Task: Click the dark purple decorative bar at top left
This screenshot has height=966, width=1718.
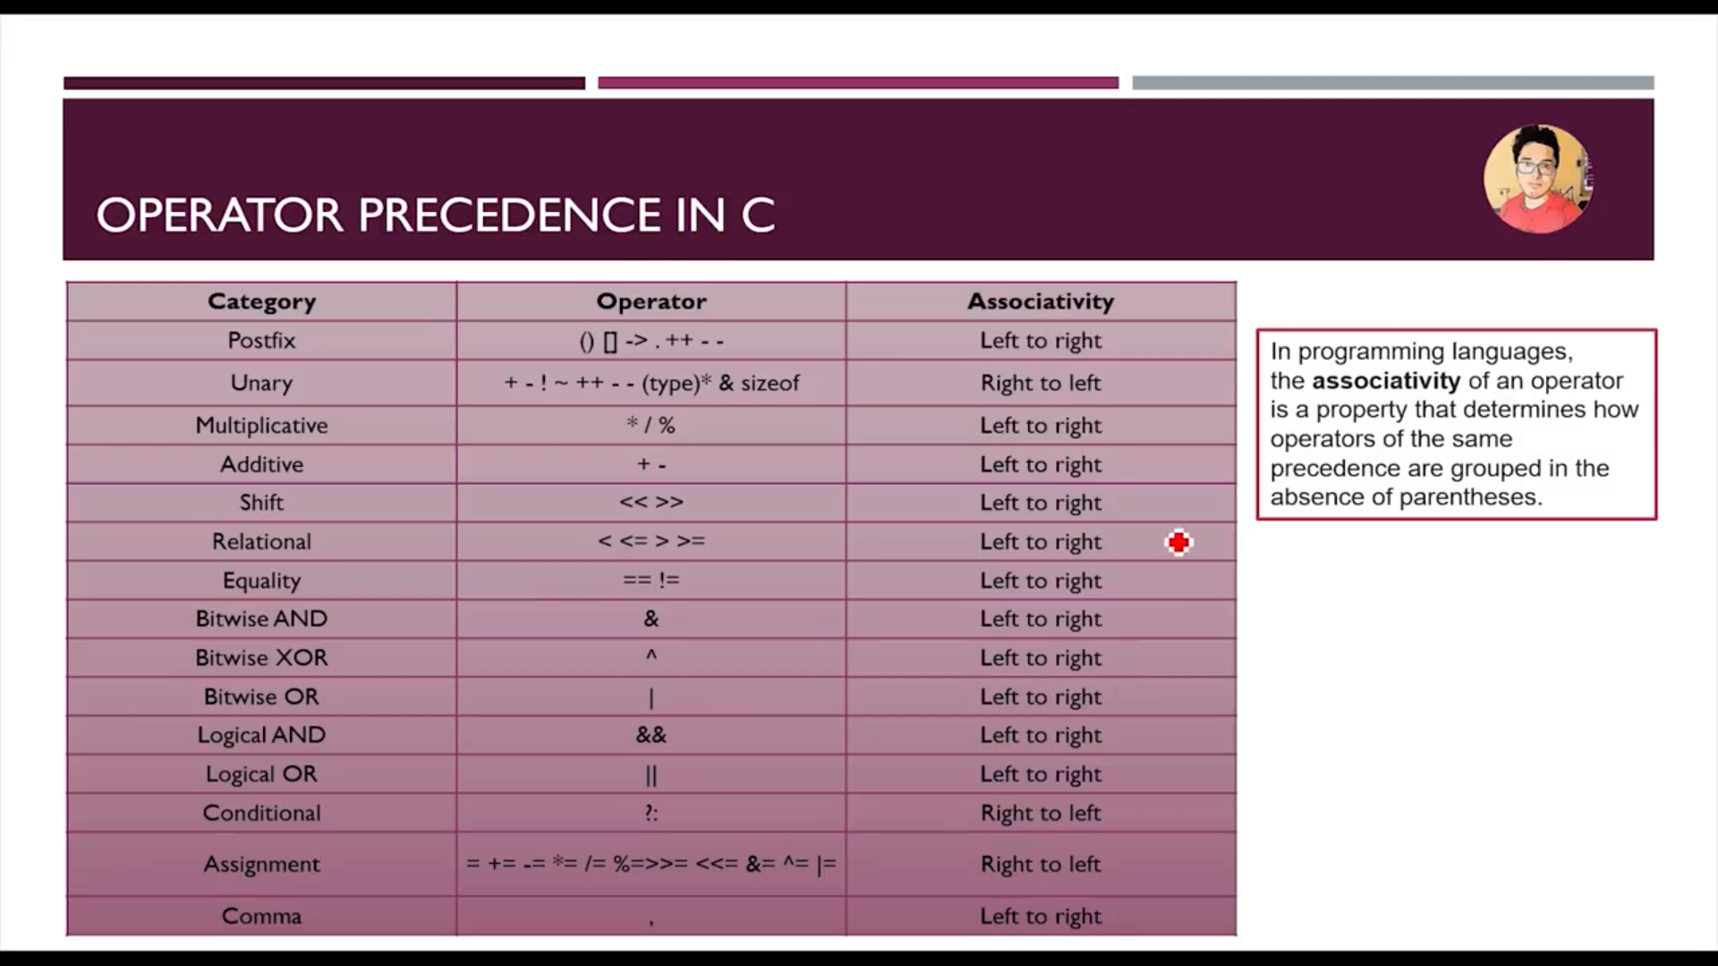Action: [324, 83]
